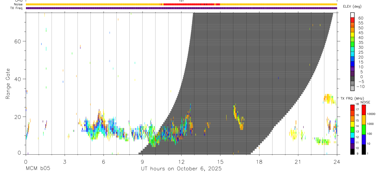Screen dimensions: 379x175
Task: Click the yellow segment of the ELEV color bar
Action: 352,35
